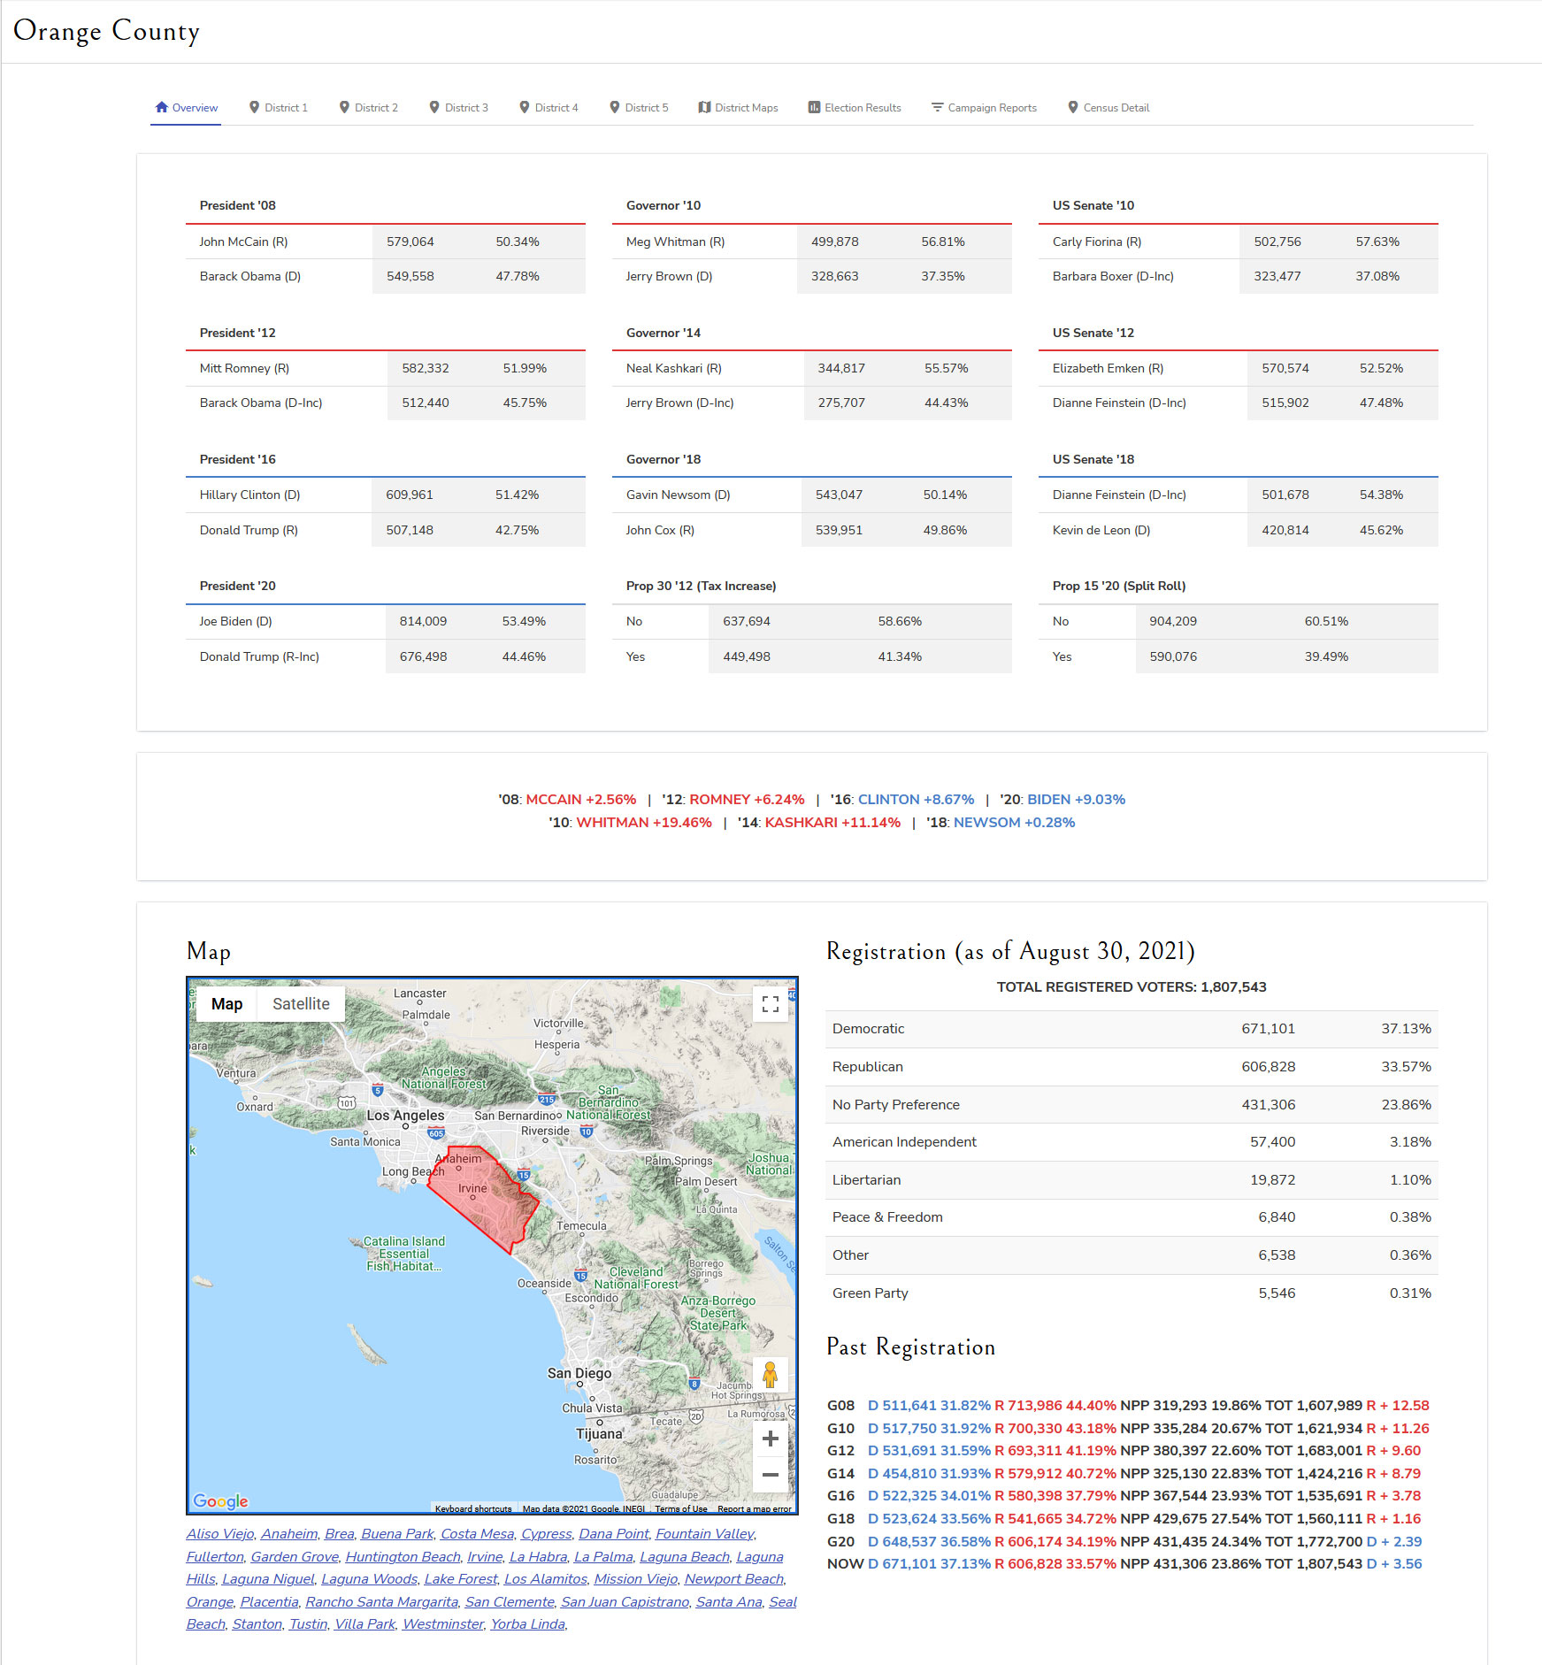Click the home icon on the Overview tab

click(162, 106)
